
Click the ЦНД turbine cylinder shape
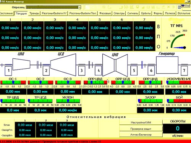click(115, 65)
